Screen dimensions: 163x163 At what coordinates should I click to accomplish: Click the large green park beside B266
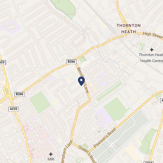click(40, 103)
